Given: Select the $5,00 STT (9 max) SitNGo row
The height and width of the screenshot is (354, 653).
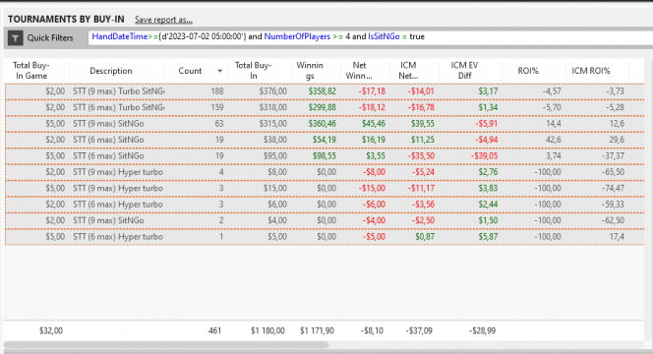Looking at the screenshot, I should [x=325, y=124].
